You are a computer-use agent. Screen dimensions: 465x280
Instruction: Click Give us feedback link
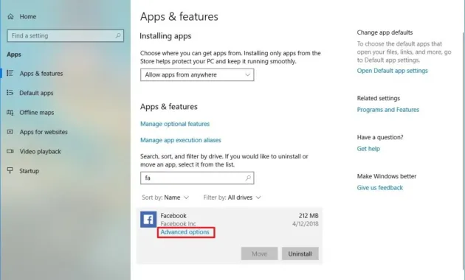380,188
